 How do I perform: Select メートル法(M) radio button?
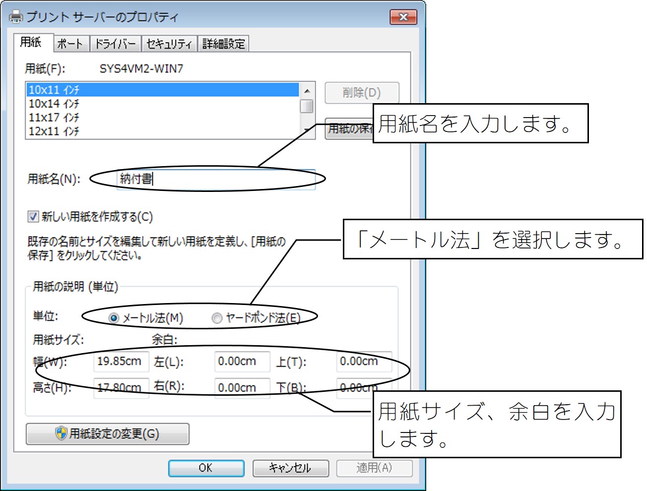point(114,318)
